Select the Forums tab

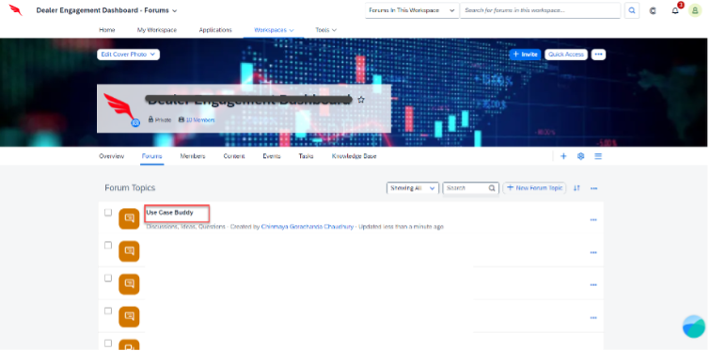[x=152, y=156]
